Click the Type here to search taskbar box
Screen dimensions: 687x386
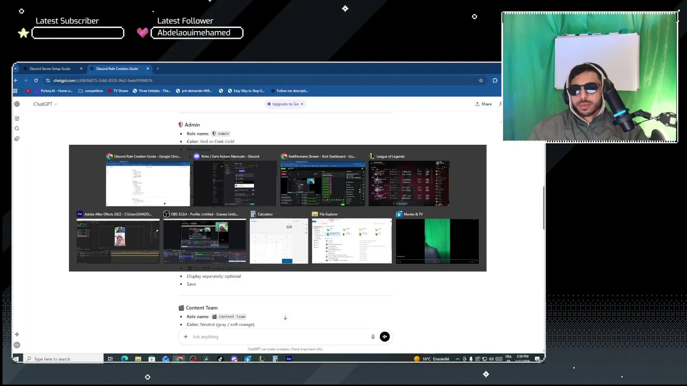[x=63, y=359]
